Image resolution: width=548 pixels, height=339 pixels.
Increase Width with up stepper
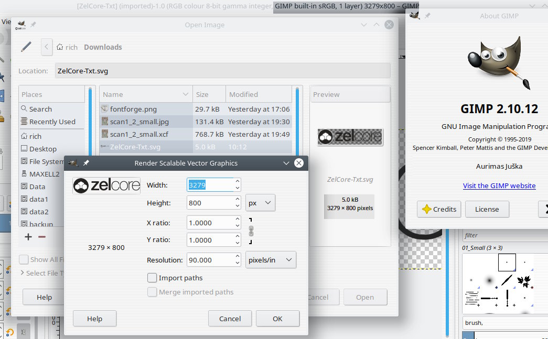(238, 181)
